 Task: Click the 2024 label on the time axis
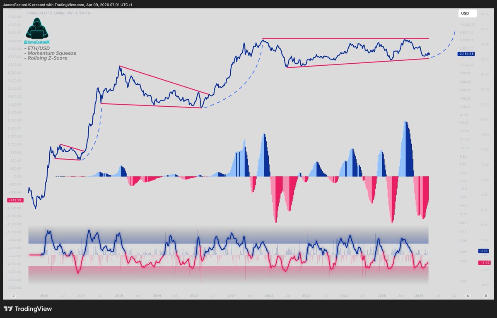click(344, 296)
